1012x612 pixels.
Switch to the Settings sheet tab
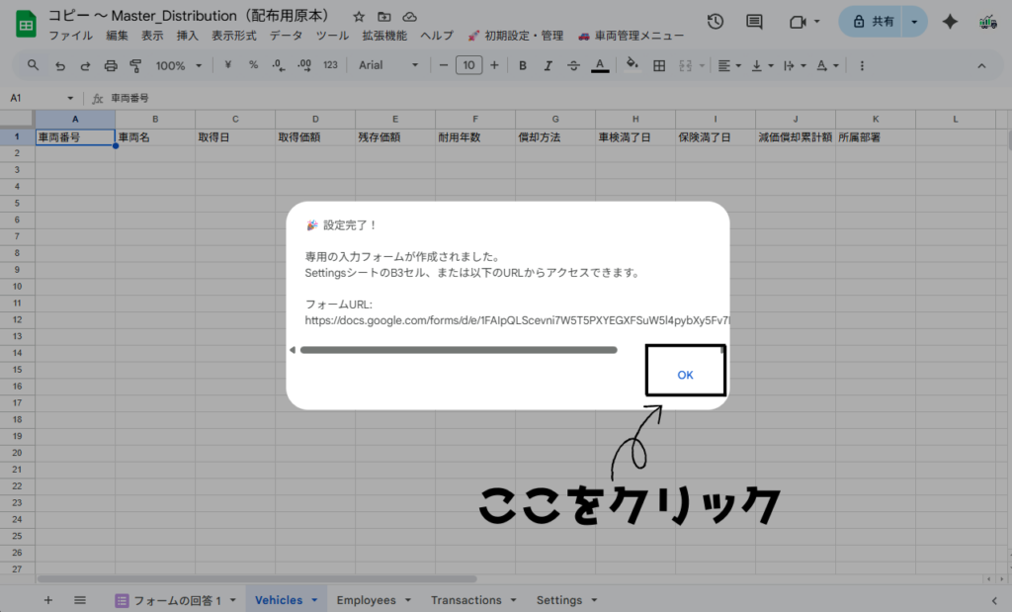coord(558,600)
